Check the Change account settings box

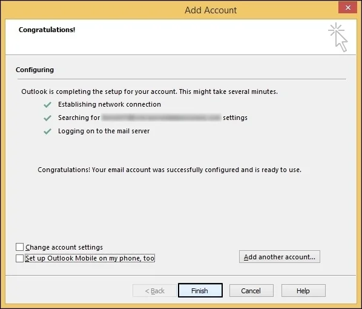coord(19,247)
